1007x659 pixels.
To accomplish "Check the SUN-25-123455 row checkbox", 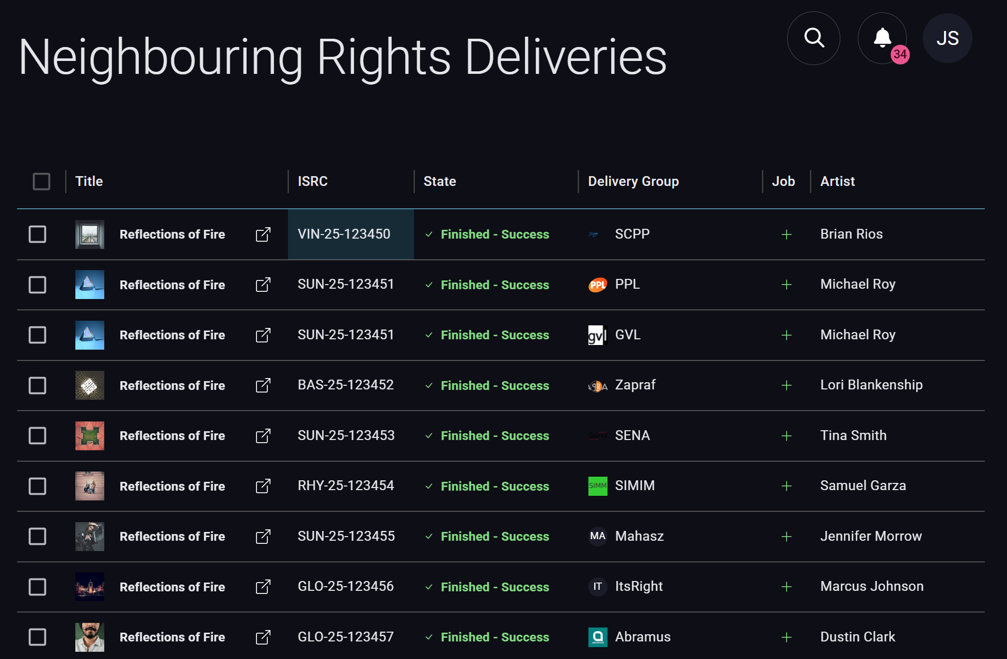I will click(37, 537).
